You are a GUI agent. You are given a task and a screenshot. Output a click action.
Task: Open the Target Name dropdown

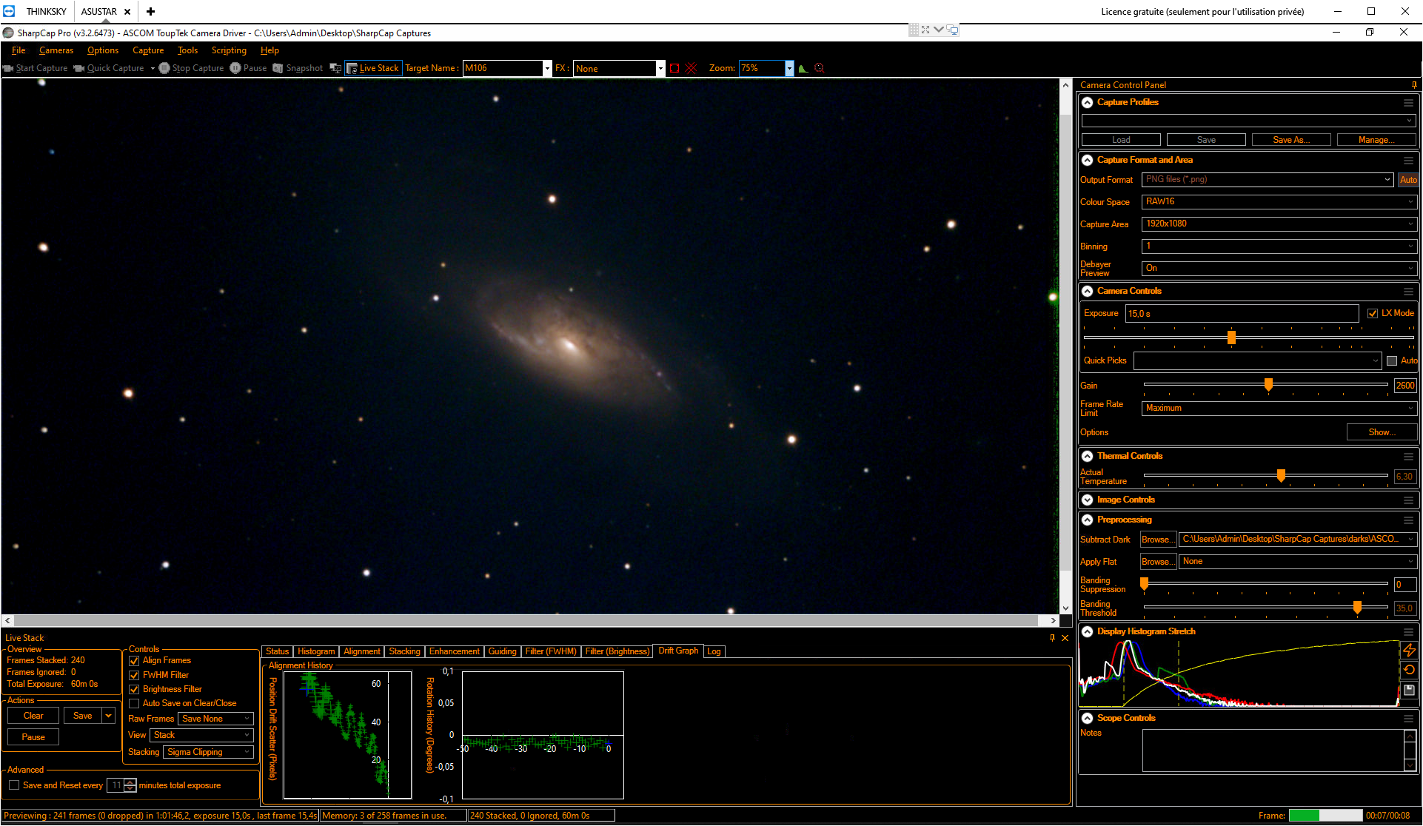click(547, 68)
